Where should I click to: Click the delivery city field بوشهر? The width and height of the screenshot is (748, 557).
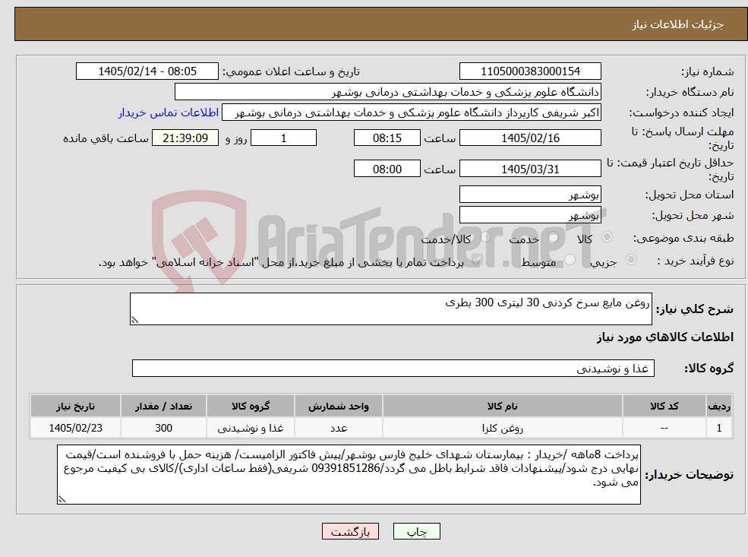530,215
